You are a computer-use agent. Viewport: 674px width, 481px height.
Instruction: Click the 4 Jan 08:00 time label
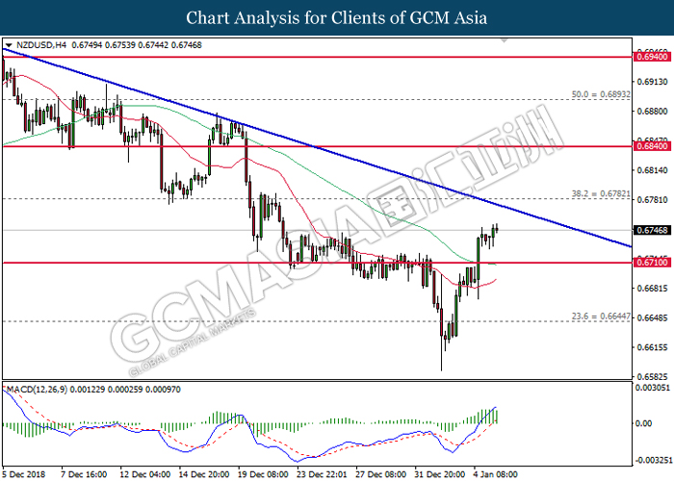[x=496, y=474]
